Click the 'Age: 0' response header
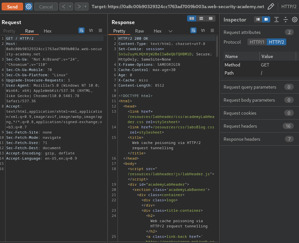 tap(125, 75)
